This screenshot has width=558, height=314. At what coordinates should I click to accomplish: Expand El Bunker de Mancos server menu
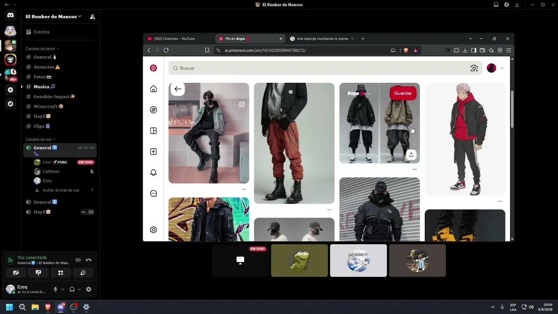(x=53, y=17)
